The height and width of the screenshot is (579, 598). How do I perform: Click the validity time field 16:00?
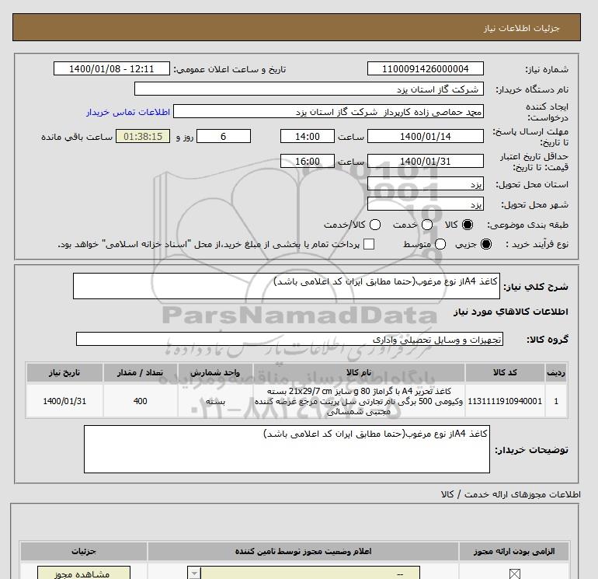pyautogui.click(x=308, y=161)
